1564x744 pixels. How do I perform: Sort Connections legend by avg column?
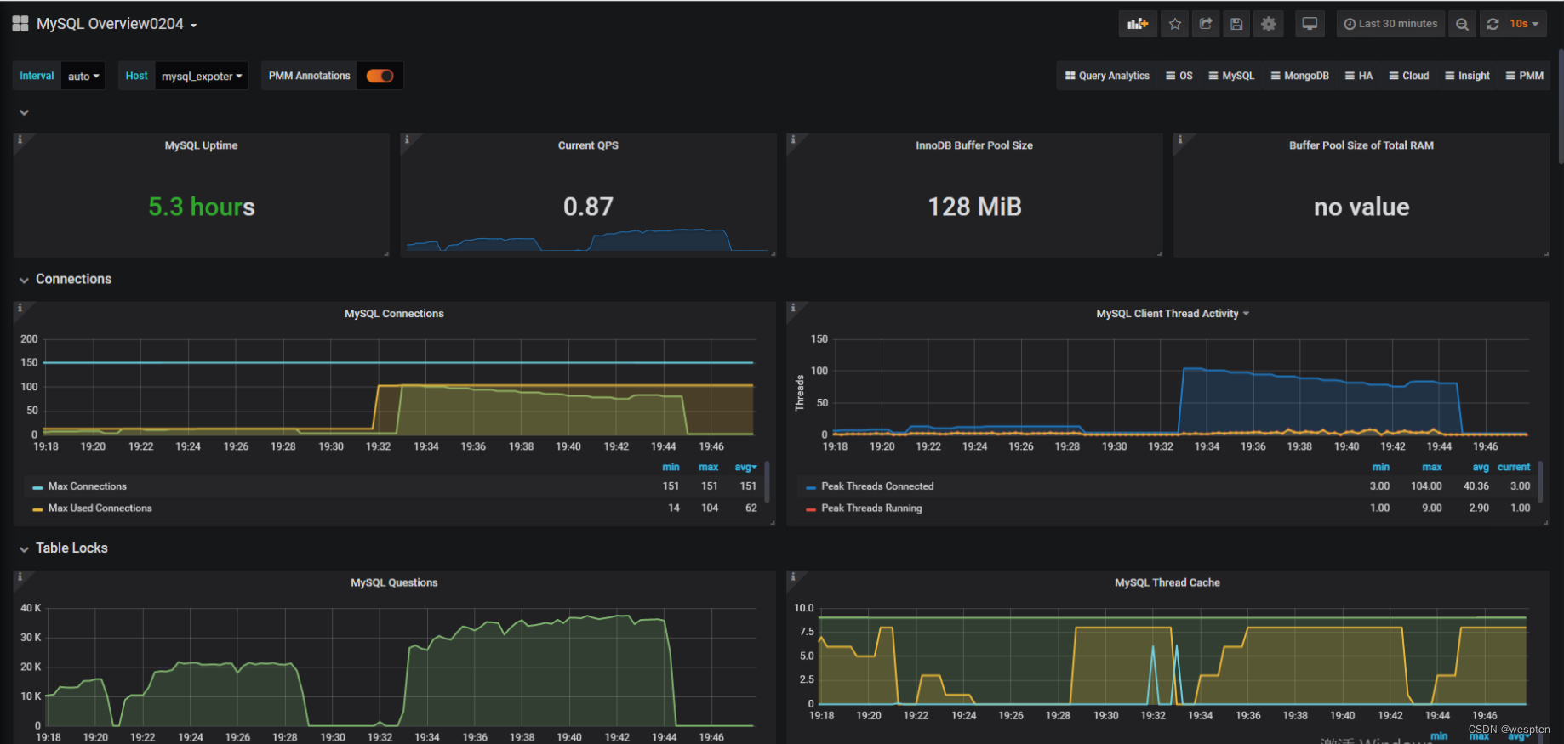(745, 467)
